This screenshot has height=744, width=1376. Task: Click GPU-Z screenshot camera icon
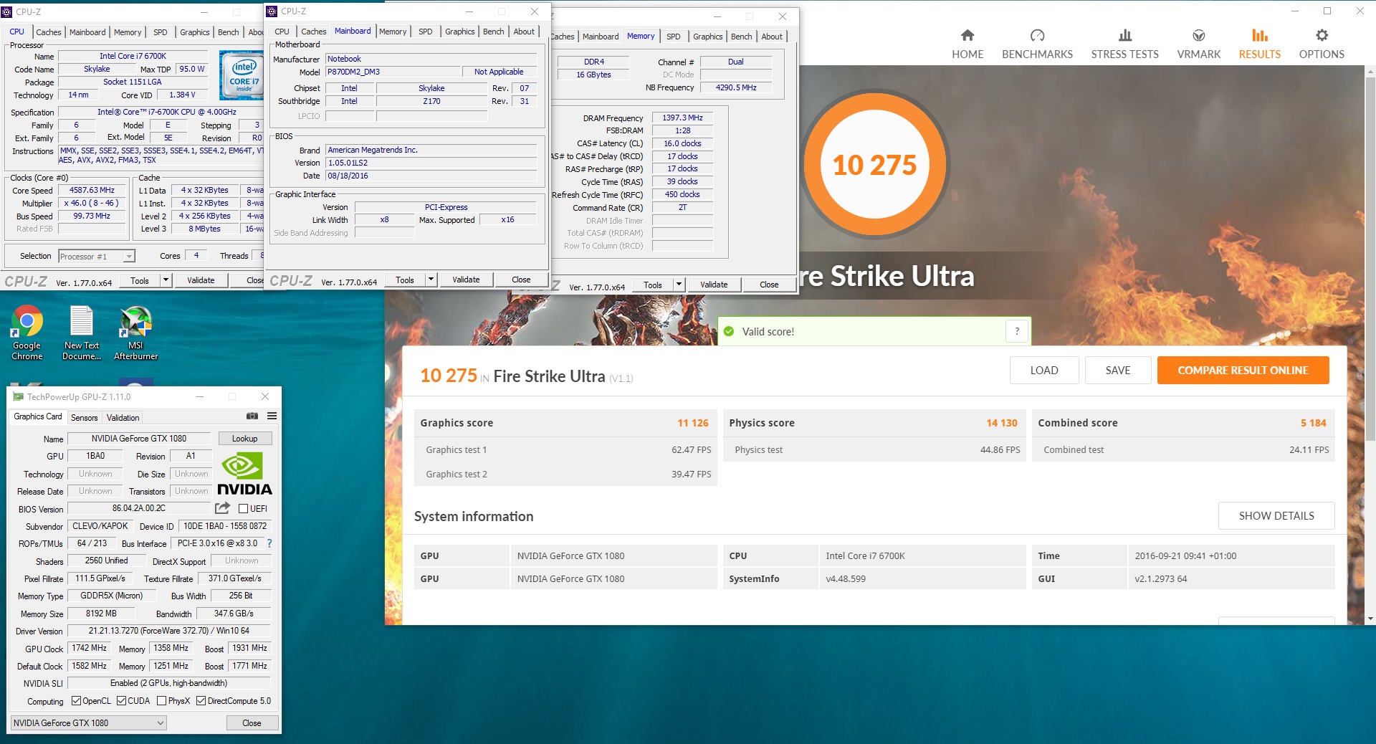[252, 416]
